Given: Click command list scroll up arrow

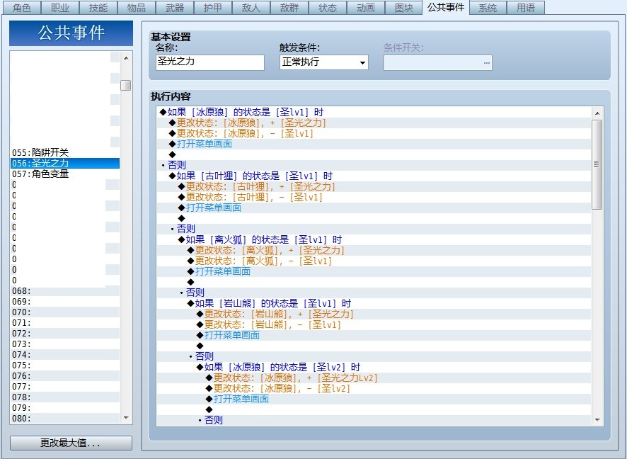Looking at the screenshot, I should coord(597,113).
